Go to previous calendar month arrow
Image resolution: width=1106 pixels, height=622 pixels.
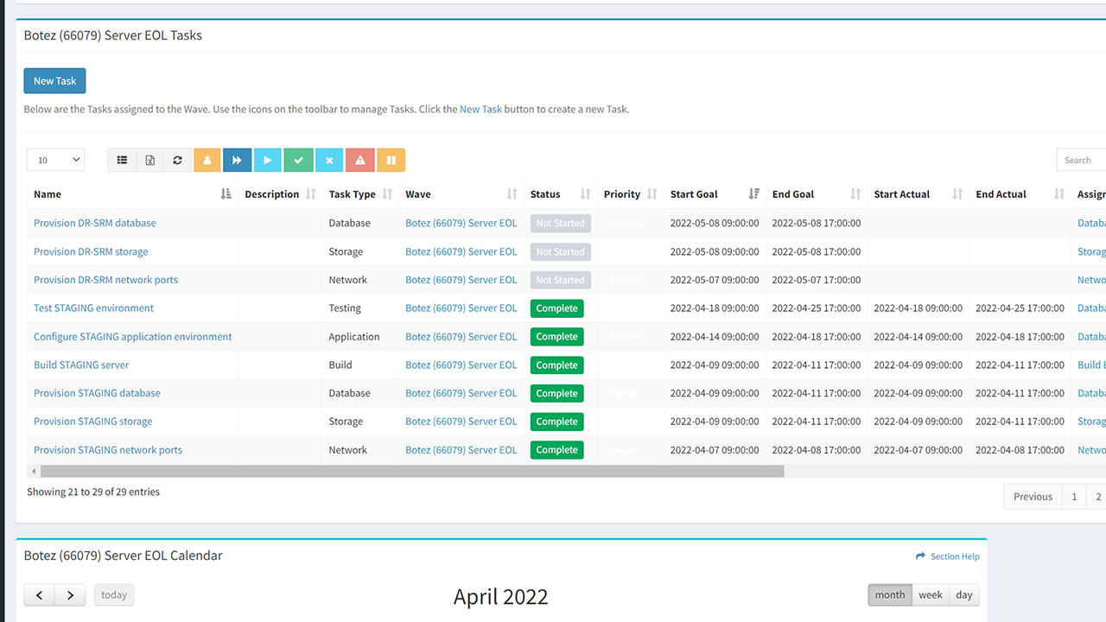[40, 595]
